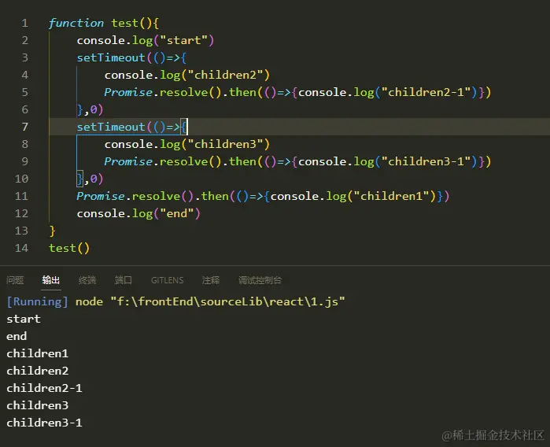Viewport: 550px width, 447px height.
Task: Select the 输出 panel tab
Action: (x=51, y=280)
